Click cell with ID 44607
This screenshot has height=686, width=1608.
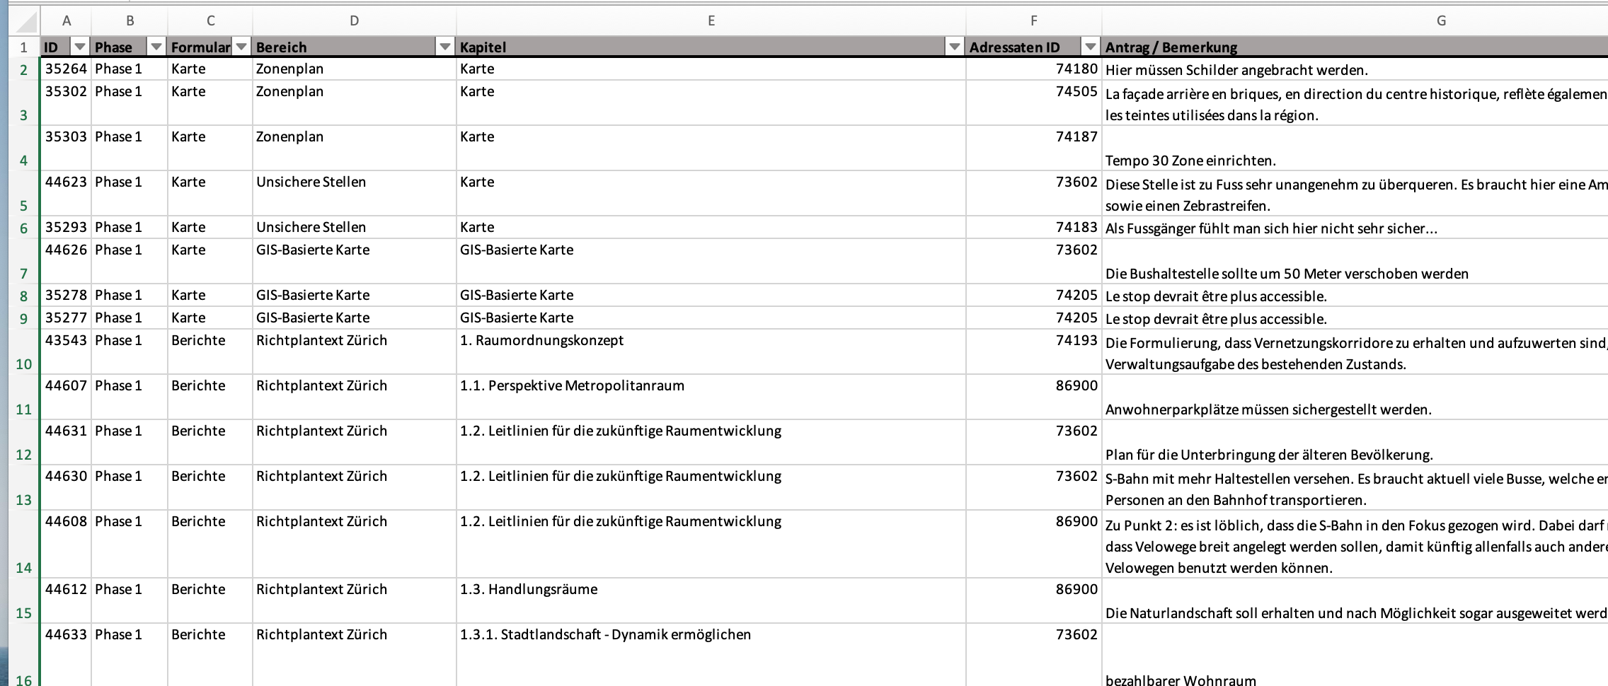(67, 397)
